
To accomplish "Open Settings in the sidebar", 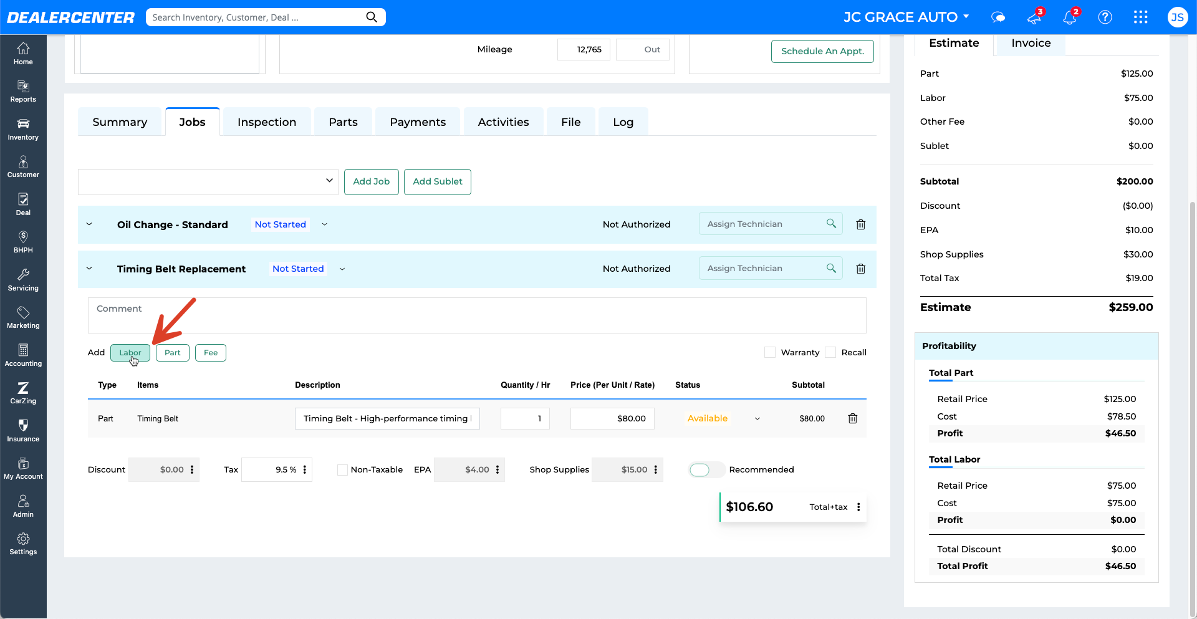I will 23,544.
